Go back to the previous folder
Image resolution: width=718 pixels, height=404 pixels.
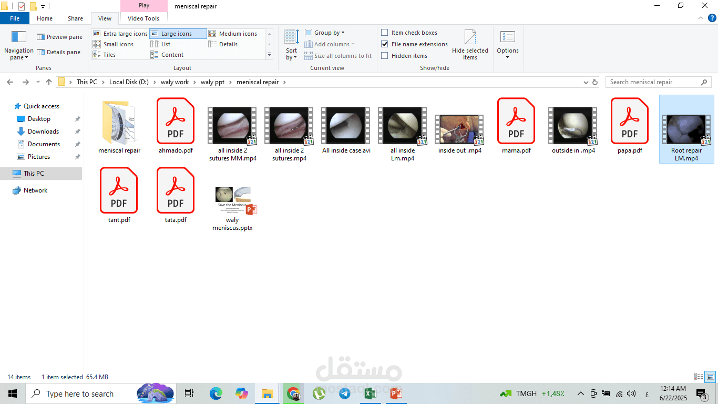click(x=10, y=82)
